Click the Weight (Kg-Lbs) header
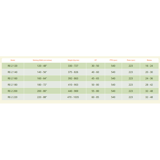160x160 pixels. pos(73,60)
